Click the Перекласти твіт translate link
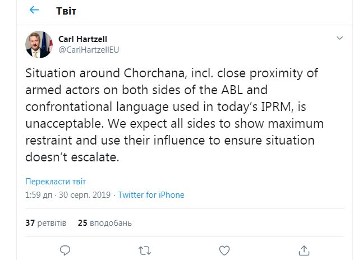 coord(56,182)
